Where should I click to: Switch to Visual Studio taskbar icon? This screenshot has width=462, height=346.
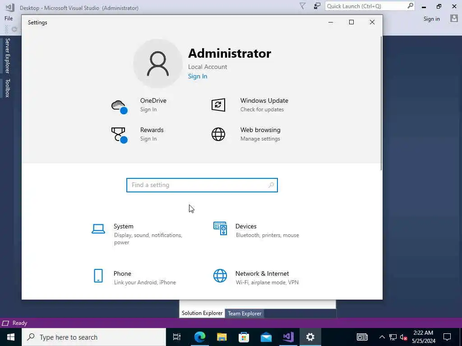click(x=288, y=337)
